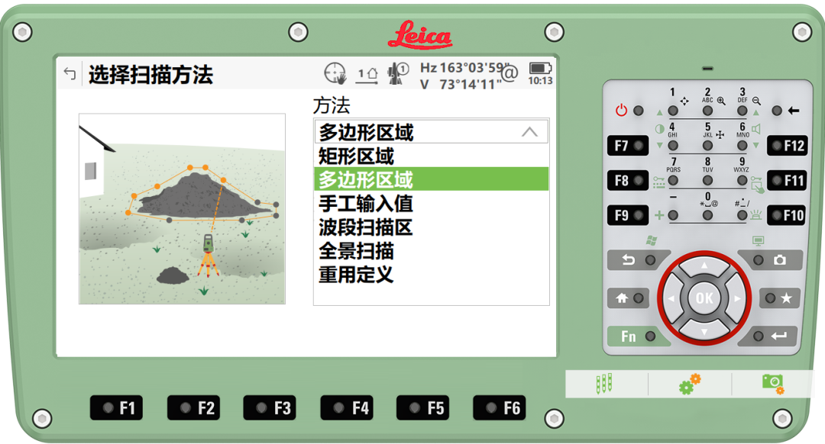Click the 方法 field label
The image size is (825, 444).
pyautogui.click(x=332, y=105)
